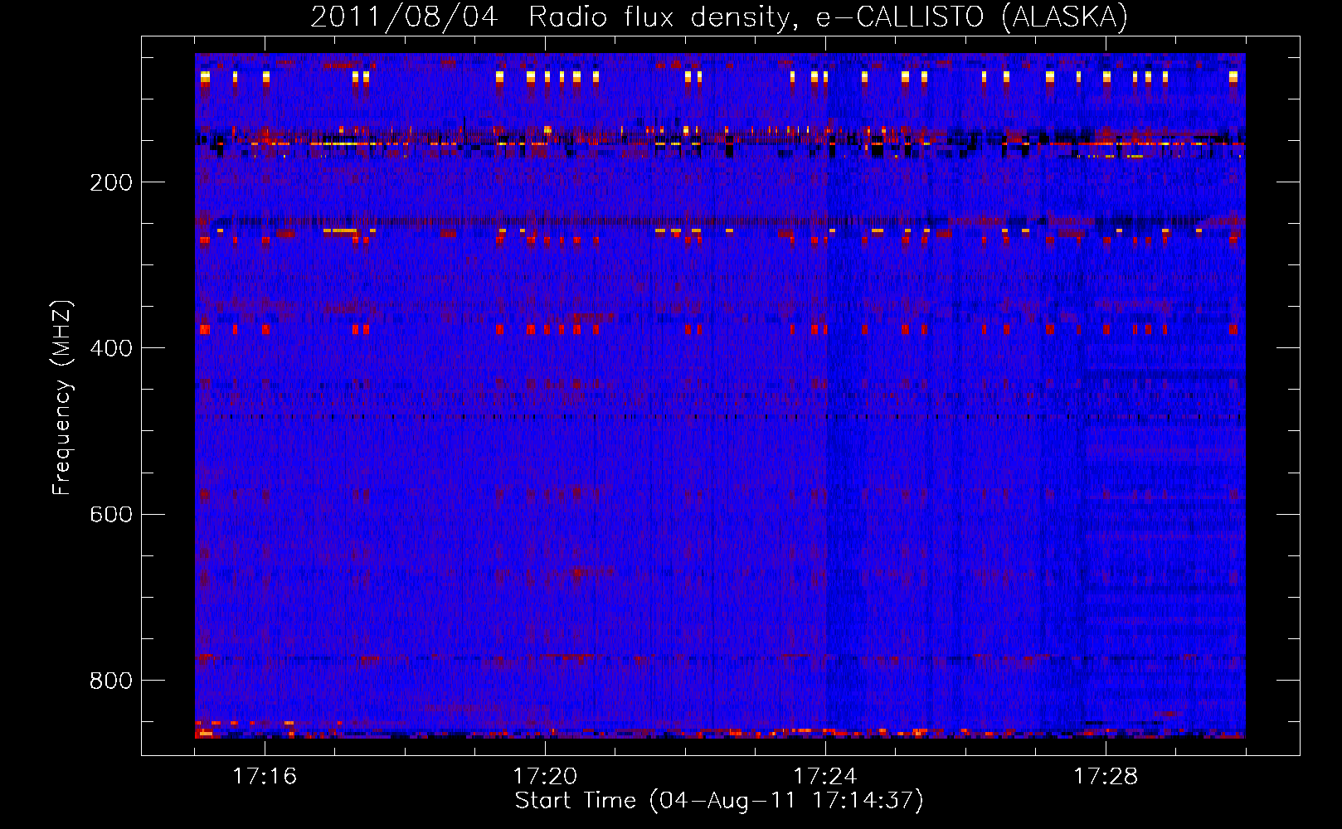Click the '17:20' time axis label
This screenshot has height=829, width=1342.
pyautogui.click(x=545, y=776)
